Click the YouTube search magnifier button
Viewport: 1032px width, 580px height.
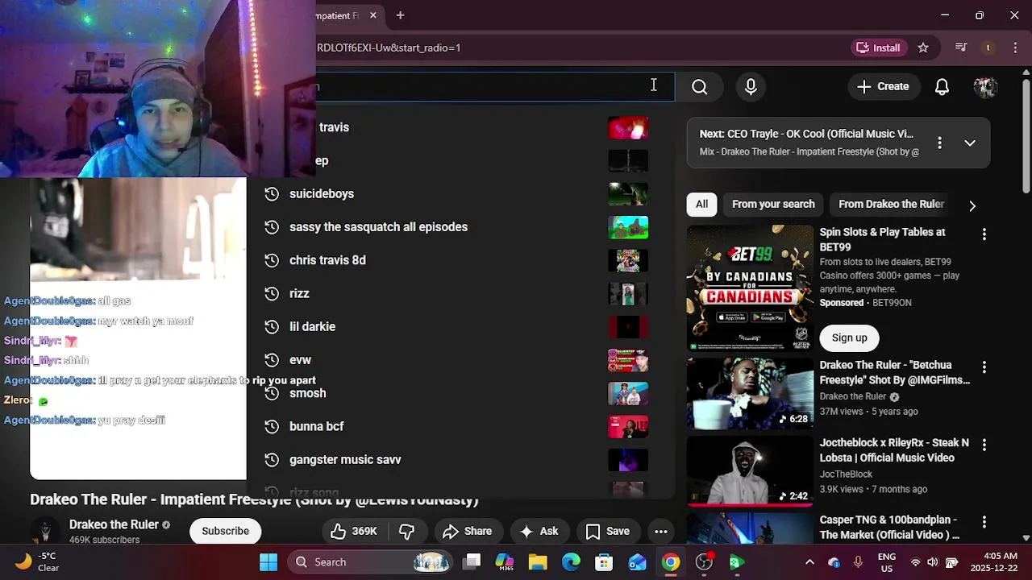699,87
